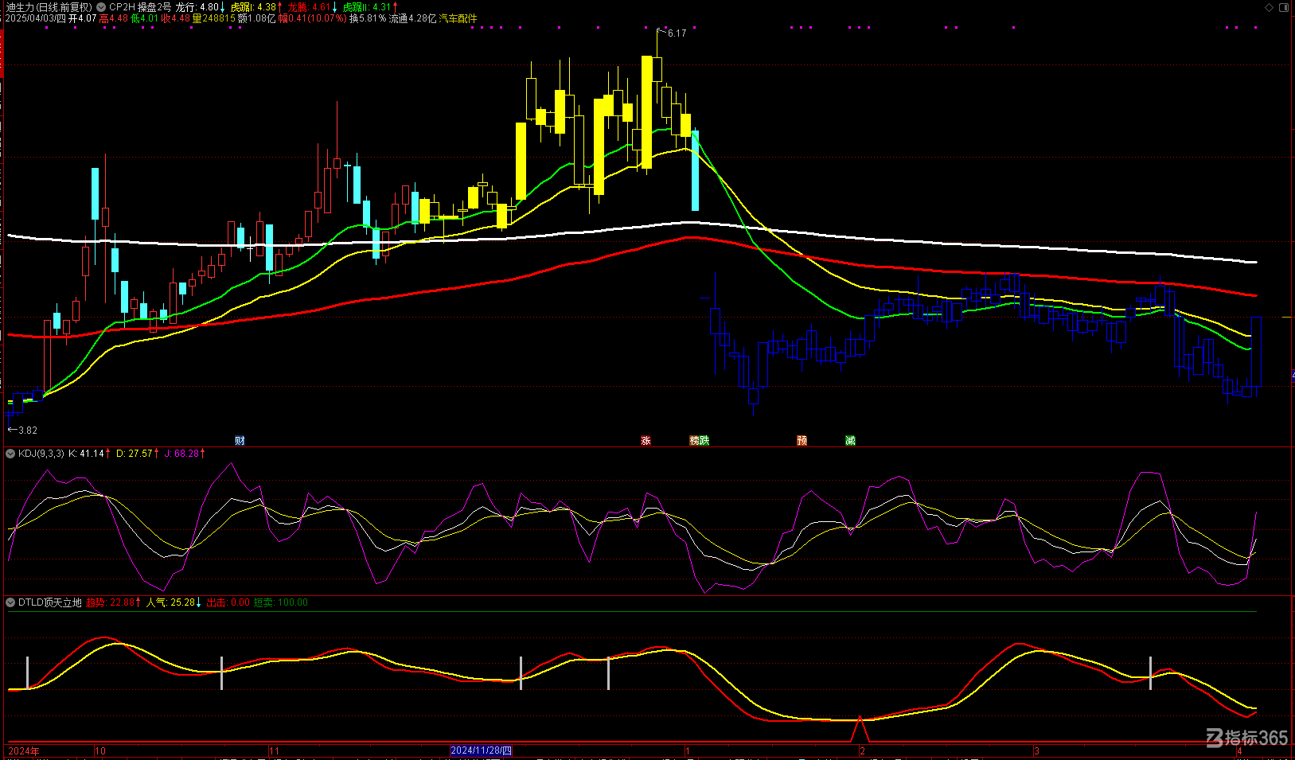Click the 短卖: 100.00 value
This screenshot has height=760, width=1295.
click(x=281, y=602)
